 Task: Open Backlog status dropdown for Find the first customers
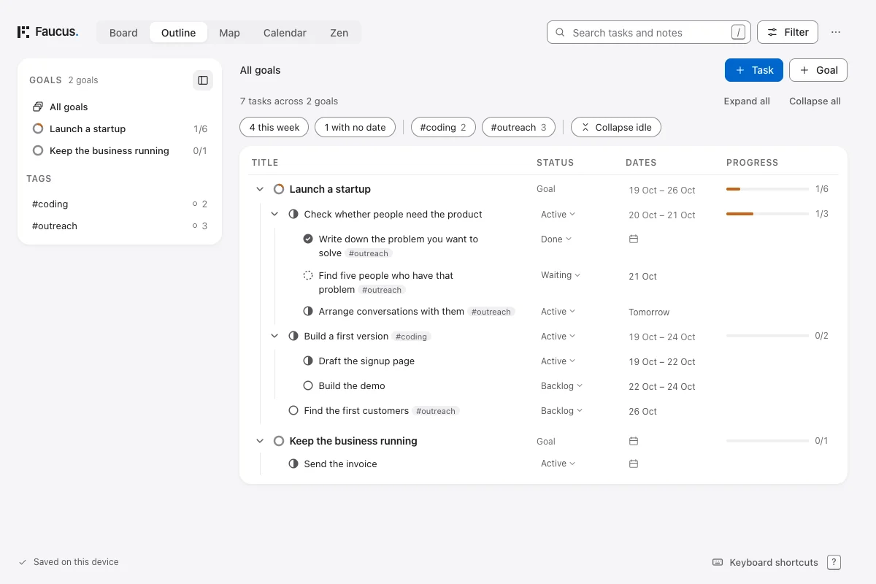(561, 411)
